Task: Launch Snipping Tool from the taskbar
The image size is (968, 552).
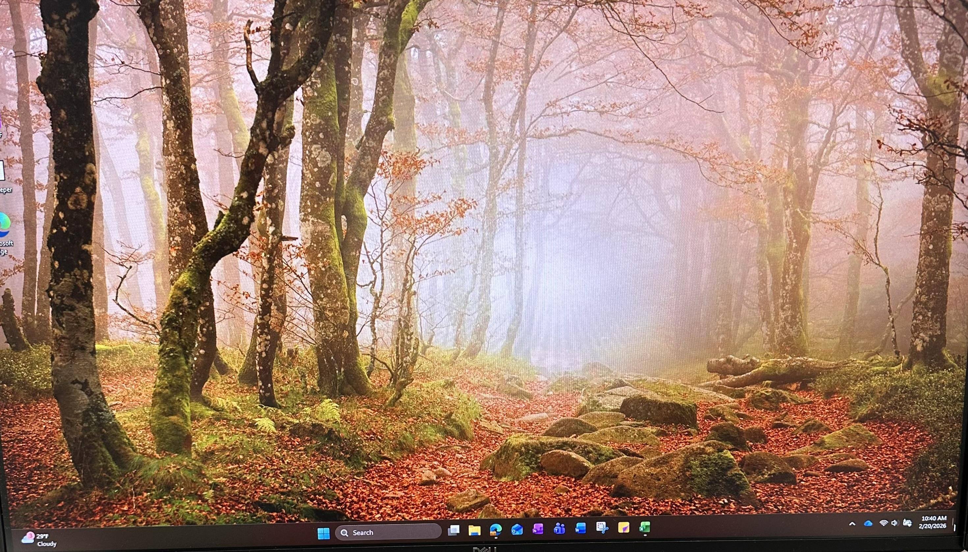Action: tap(602, 527)
